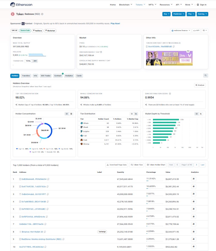The width and height of the screenshot is (216, 251).
Task: Open analytics for Binance Hot Wallet 20
Action: click(x=194, y=232)
